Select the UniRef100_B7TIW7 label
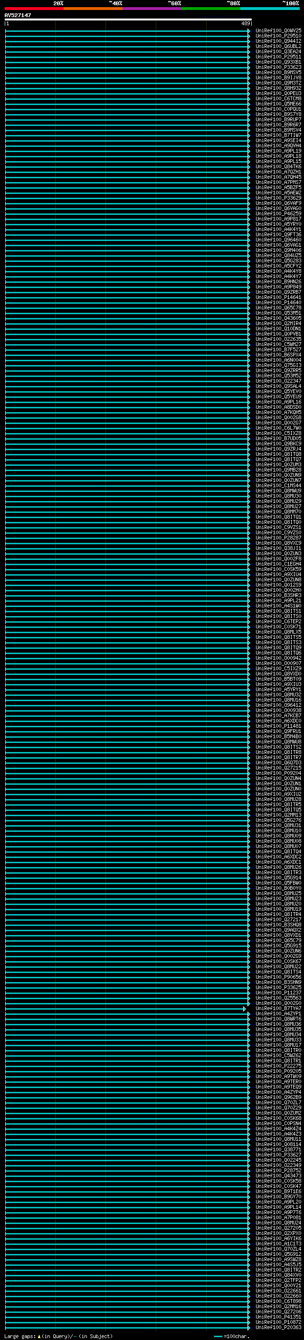This screenshot has width=304, height=1340. click(278, 135)
